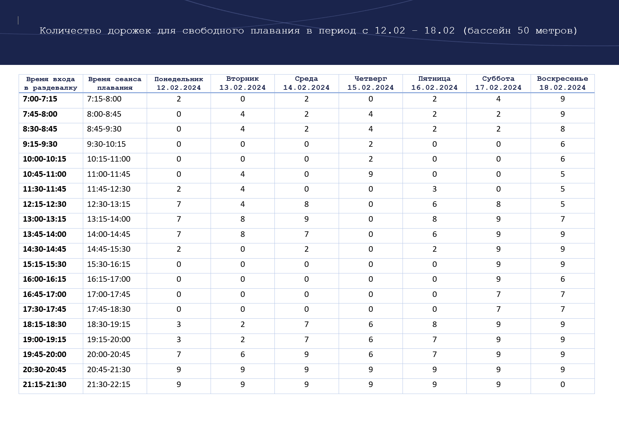Click swim session '20:00-20:45'
Image resolution: width=619 pixels, height=424 pixels.
pos(109,355)
